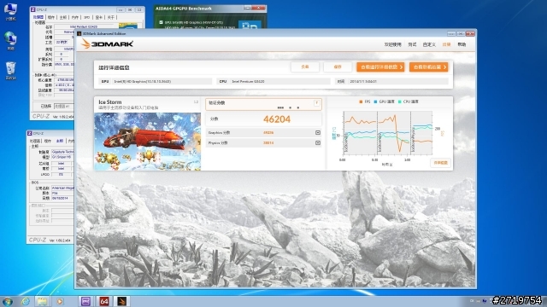Click the 3DMARK logo in header
547x307 pixels.
tap(107, 43)
